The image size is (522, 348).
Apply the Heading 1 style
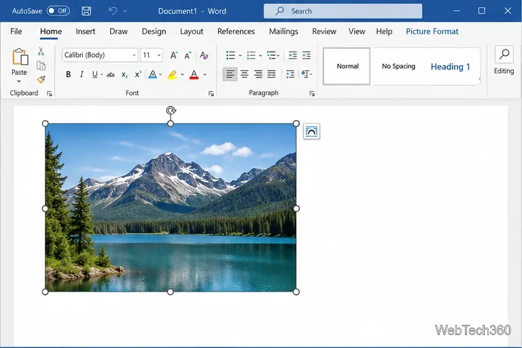tap(451, 67)
